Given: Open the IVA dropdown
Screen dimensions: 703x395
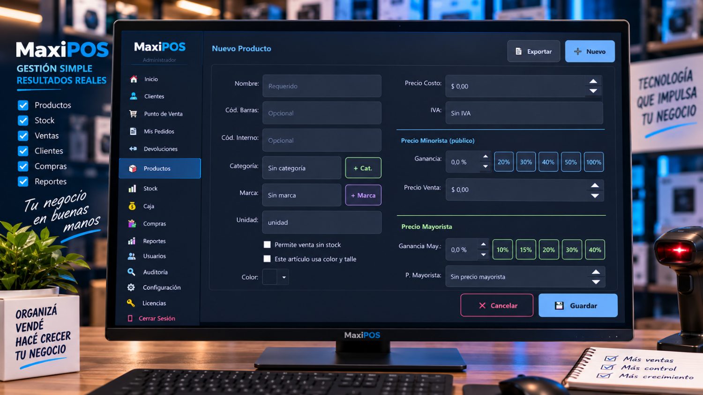Looking at the screenshot, I should (x=524, y=113).
